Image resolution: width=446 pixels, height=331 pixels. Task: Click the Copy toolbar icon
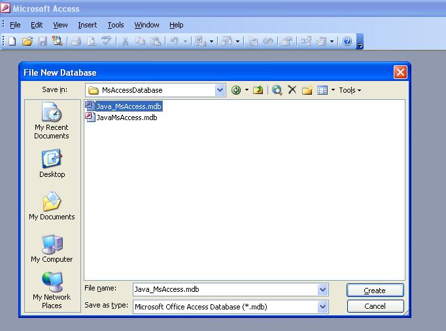click(140, 41)
